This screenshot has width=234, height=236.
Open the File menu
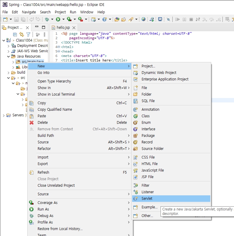[x=5, y=12]
